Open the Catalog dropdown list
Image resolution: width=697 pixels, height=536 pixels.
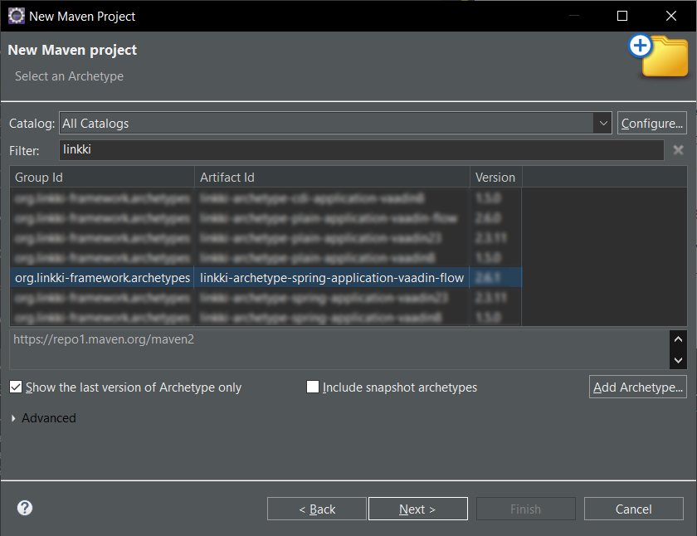(602, 124)
